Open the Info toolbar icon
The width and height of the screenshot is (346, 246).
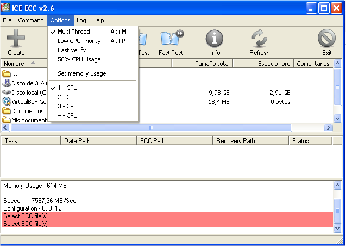pyautogui.click(x=215, y=39)
